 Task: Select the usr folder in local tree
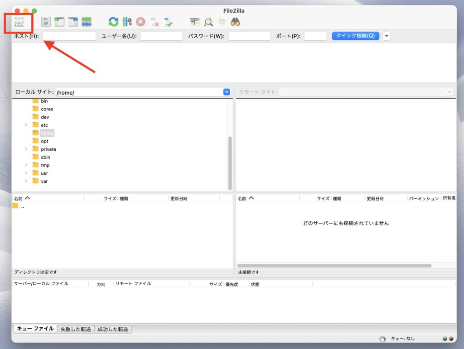[44, 173]
